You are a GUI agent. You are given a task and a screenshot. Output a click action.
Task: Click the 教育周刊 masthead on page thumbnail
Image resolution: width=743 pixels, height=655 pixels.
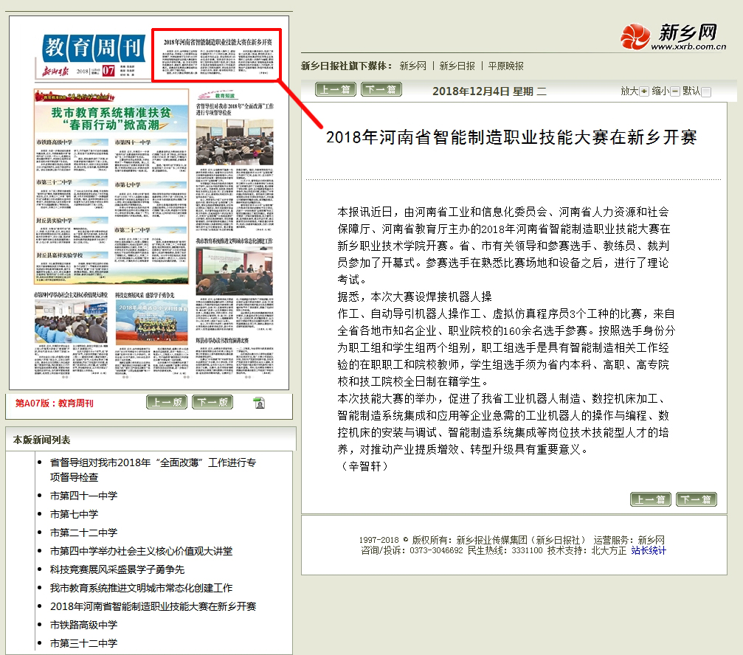[92, 49]
